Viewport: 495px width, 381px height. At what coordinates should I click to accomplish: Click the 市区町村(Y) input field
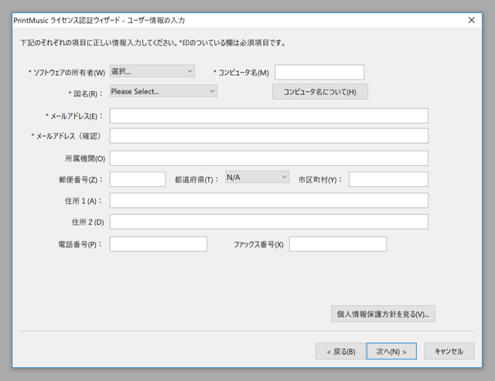tap(388, 179)
